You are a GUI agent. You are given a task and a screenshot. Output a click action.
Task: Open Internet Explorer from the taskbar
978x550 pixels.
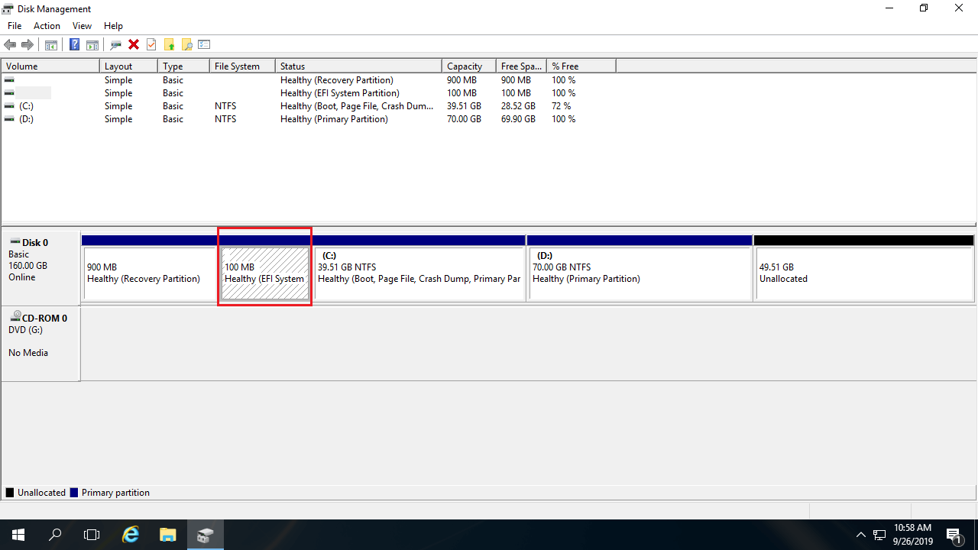click(x=131, y=535)
